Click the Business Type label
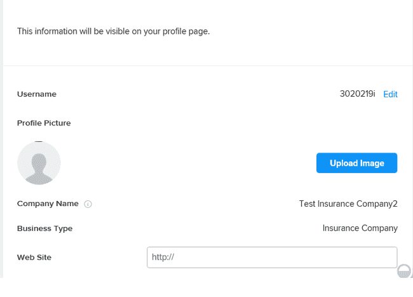This screenshot has height=297, width=413. click(44, 228)
